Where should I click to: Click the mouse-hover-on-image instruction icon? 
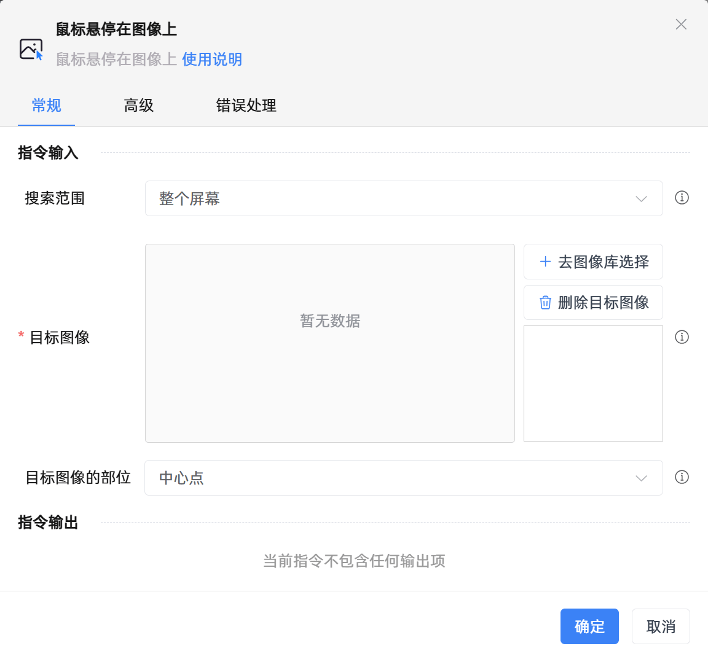(31, 49)
